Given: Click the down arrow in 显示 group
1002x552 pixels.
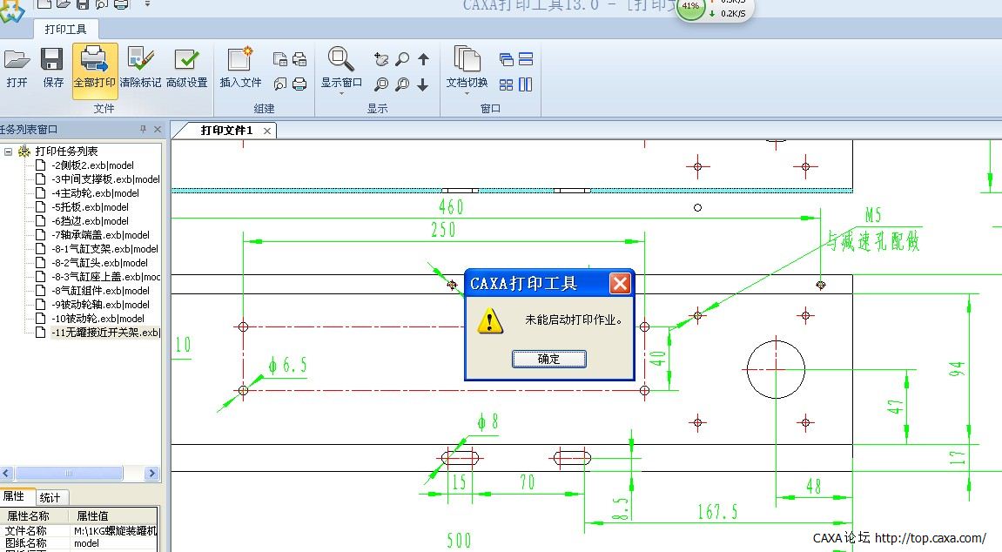Looking at the screenshot, I should (x=423, y=84).
